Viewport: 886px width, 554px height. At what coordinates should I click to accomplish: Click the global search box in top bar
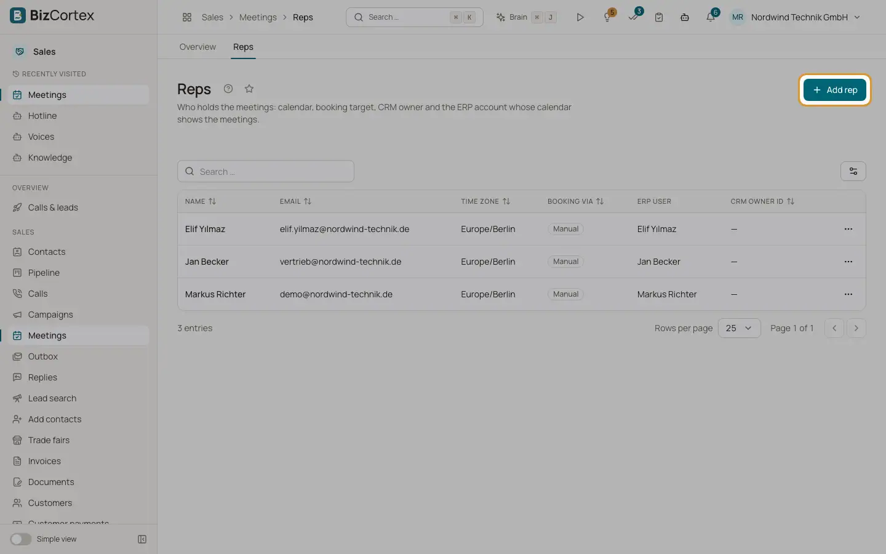click(x=415, y=17)
